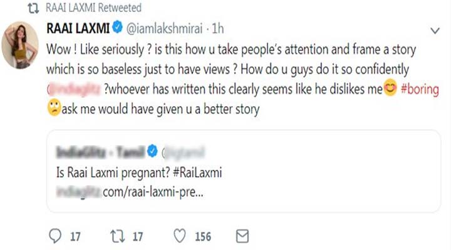451x250 pixels.
Task: Click the verified badge next to RAAI LAXMI
Action: click(x=117, y=29)
